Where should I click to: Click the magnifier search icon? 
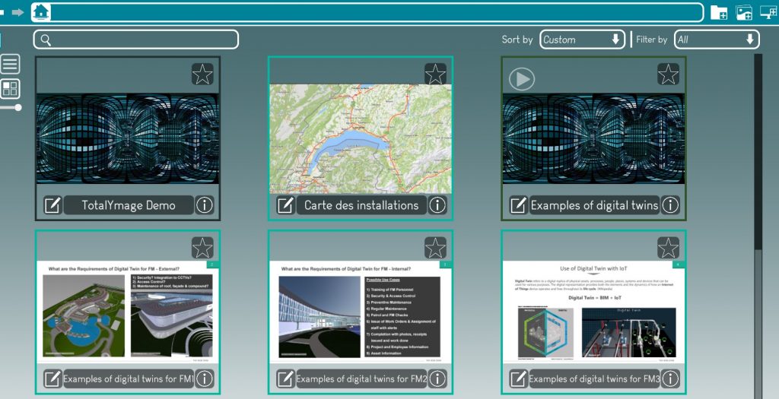[46, 40]
